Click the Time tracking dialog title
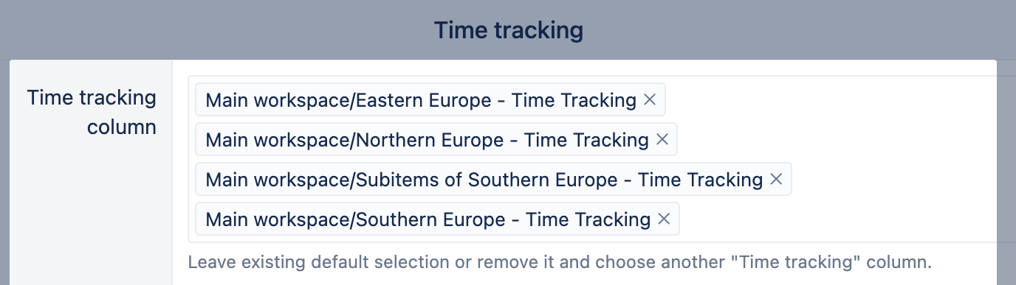The width and height of the screenshot is (1016, 285). [x=508, y=30]
